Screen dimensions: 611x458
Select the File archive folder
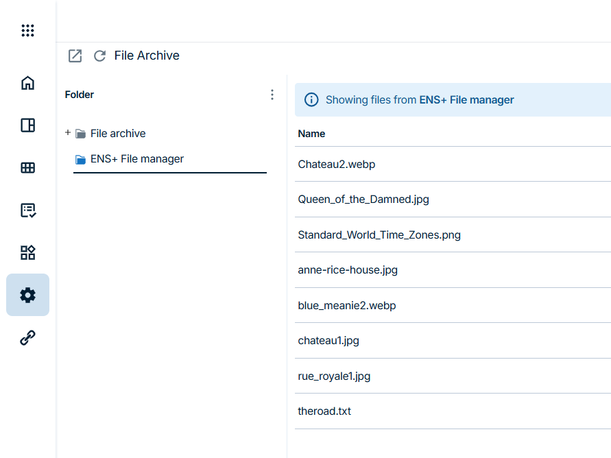(x=118, y=134)
